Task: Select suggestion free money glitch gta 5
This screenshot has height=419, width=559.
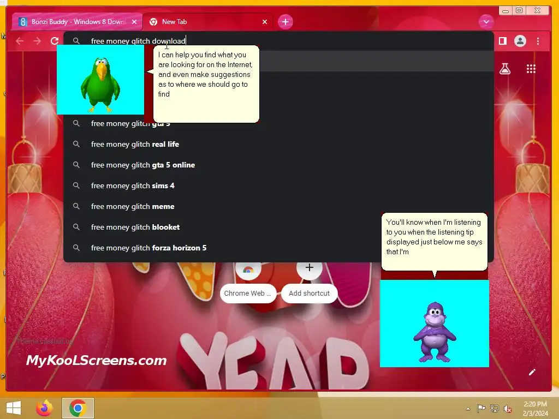Action: click(278, 124)
